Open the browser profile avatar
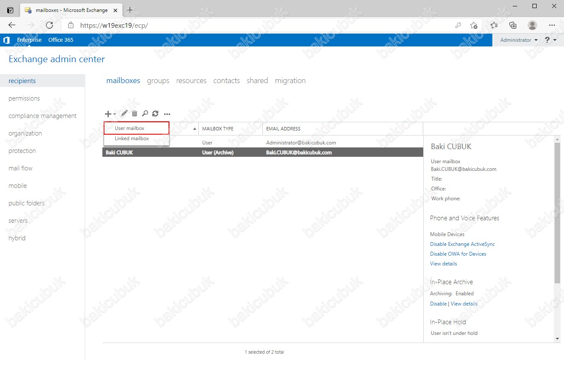Screen dimensions: 564x366 [532, 25]
